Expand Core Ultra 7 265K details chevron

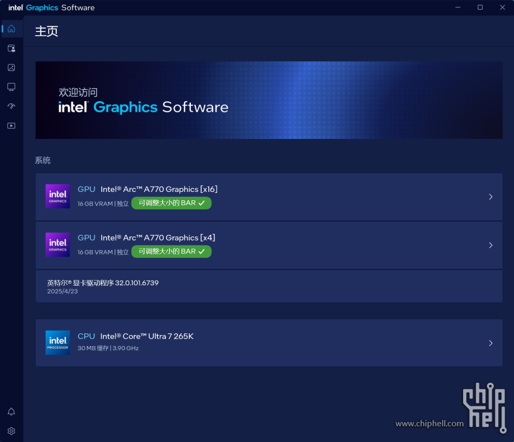pos(491,343)
